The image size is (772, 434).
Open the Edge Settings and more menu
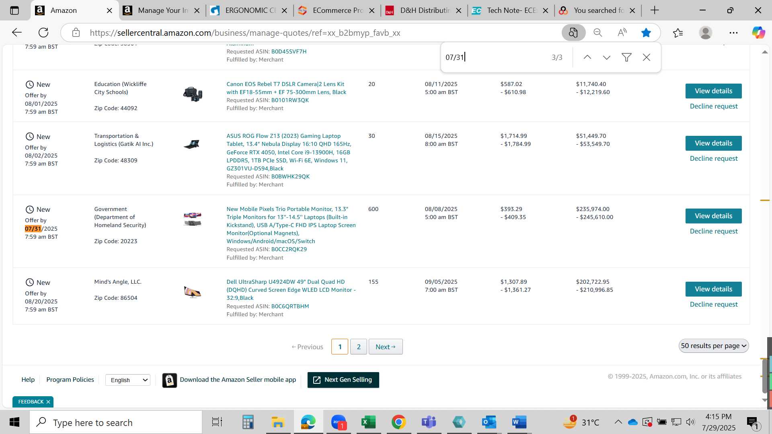[733, 33]
